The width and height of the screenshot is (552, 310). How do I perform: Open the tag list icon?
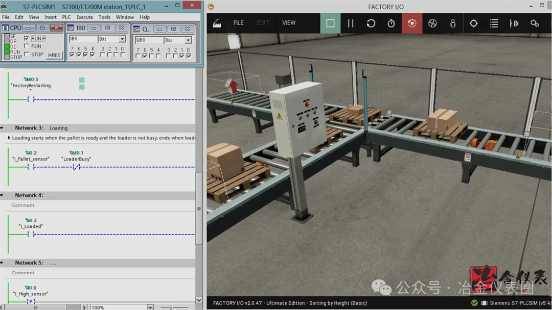pyautogui.click(x=494, y=23)
